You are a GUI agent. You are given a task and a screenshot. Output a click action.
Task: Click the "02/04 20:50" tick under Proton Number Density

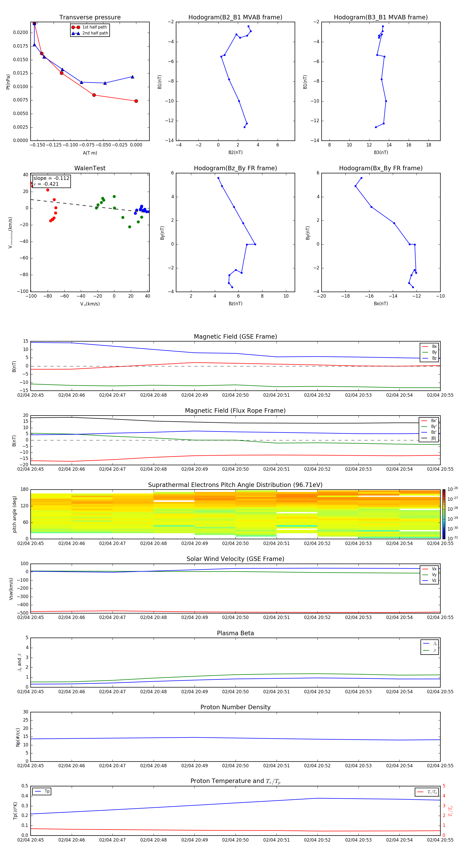coord(235,765)
